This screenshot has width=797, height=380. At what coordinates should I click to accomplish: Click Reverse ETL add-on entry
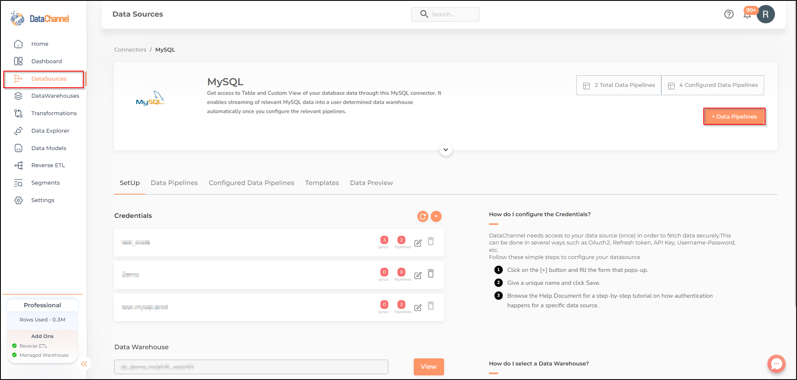tap(33, 346)
